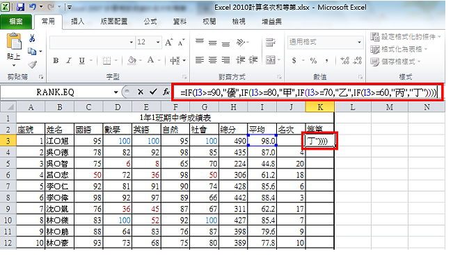This screenshot has height=258, width=453.
Task: Click the Paste clipboard icon
Action: click(x=14, y=42)
